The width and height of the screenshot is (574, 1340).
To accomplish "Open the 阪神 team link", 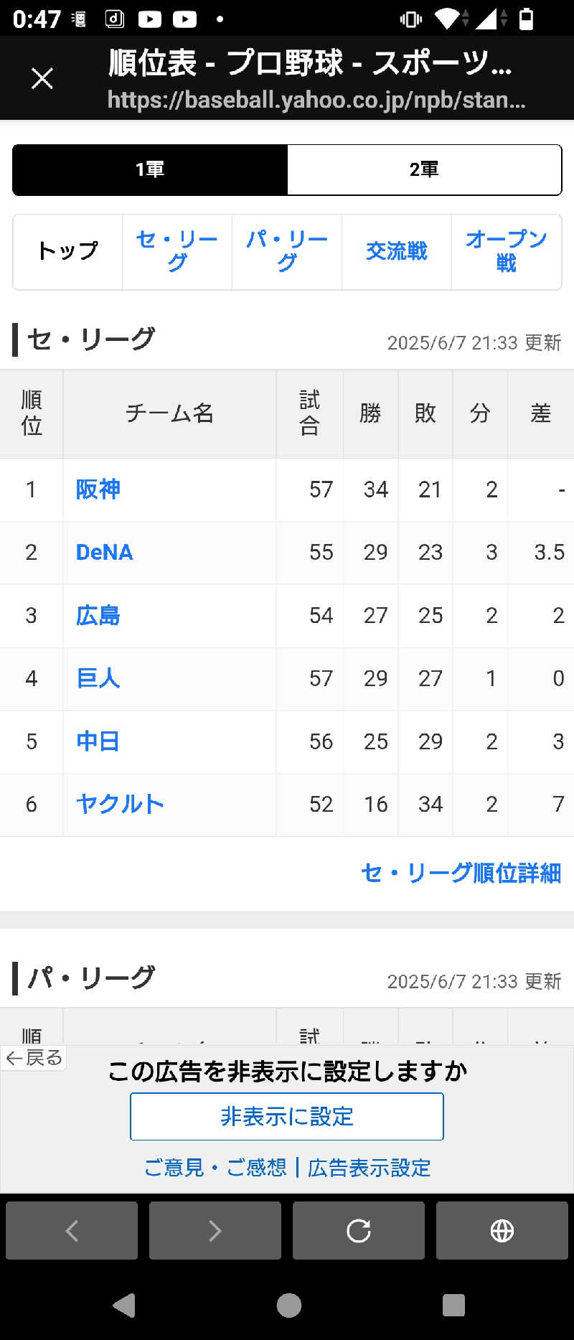I will point(98,489).
